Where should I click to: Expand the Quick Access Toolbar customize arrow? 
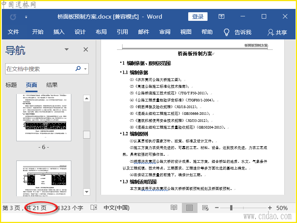click(x=26, y=17)
